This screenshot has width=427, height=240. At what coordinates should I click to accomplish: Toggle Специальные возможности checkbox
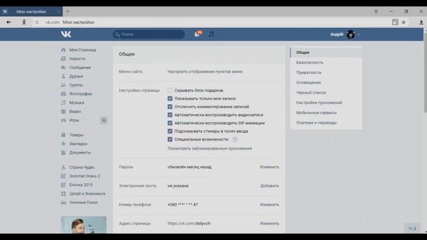click(x=170, y=139)
